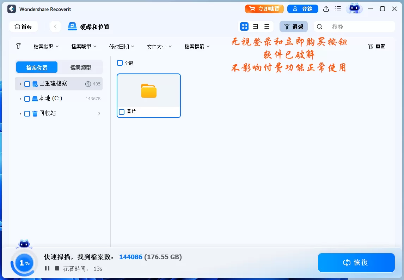404x280 pixels.
Task: Pause the ongoing scan
Action: click(x=48, y=268)
